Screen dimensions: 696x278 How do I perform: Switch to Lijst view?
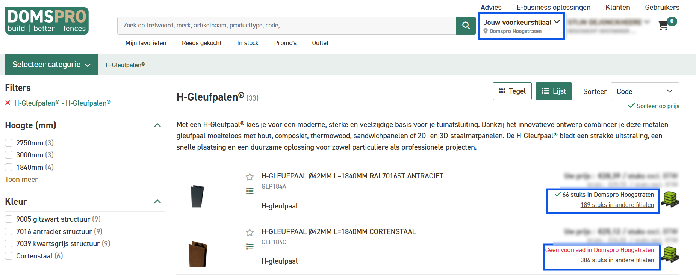(554, 91)
